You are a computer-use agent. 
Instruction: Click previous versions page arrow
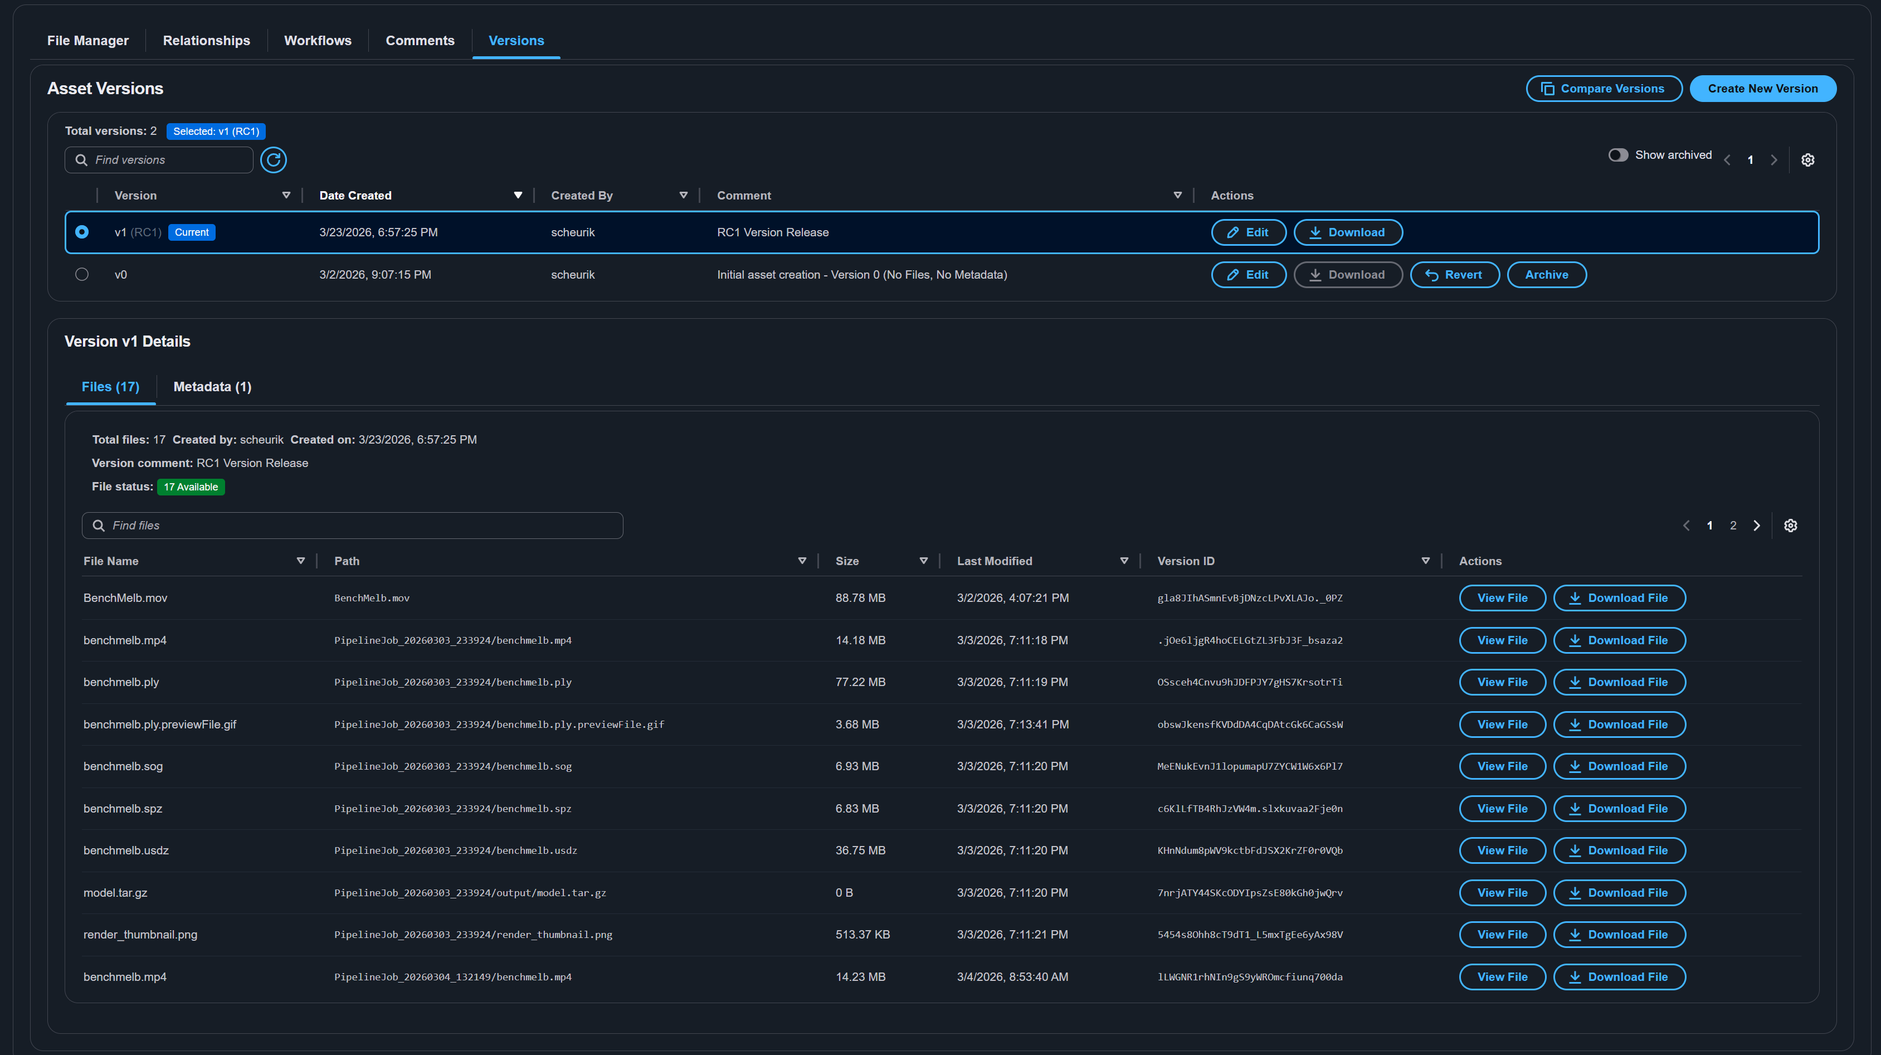click(x=1726, y=159)
